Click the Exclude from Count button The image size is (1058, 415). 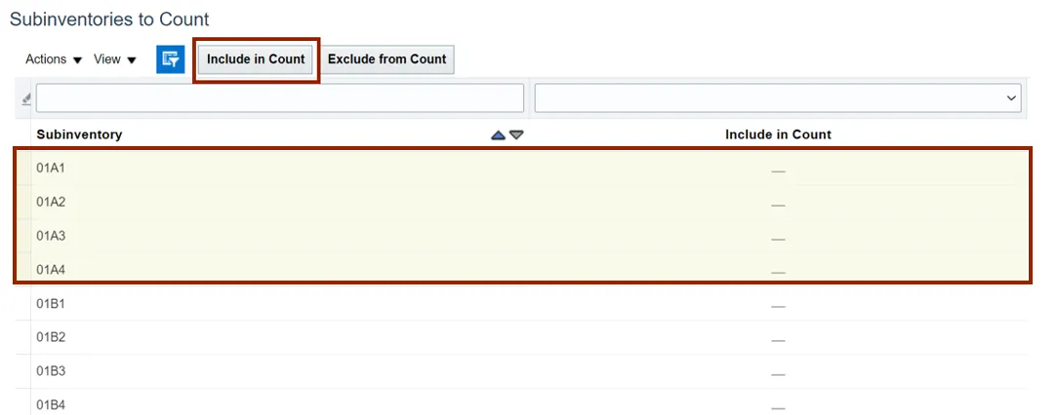[x=387, y=59]
